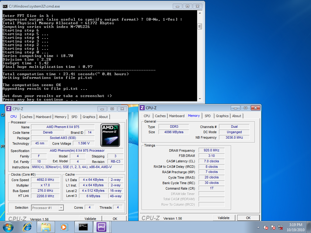Switch to CPU tab in right CPU-Z
The image size is (311, 233).
click(x=147, y=116)
